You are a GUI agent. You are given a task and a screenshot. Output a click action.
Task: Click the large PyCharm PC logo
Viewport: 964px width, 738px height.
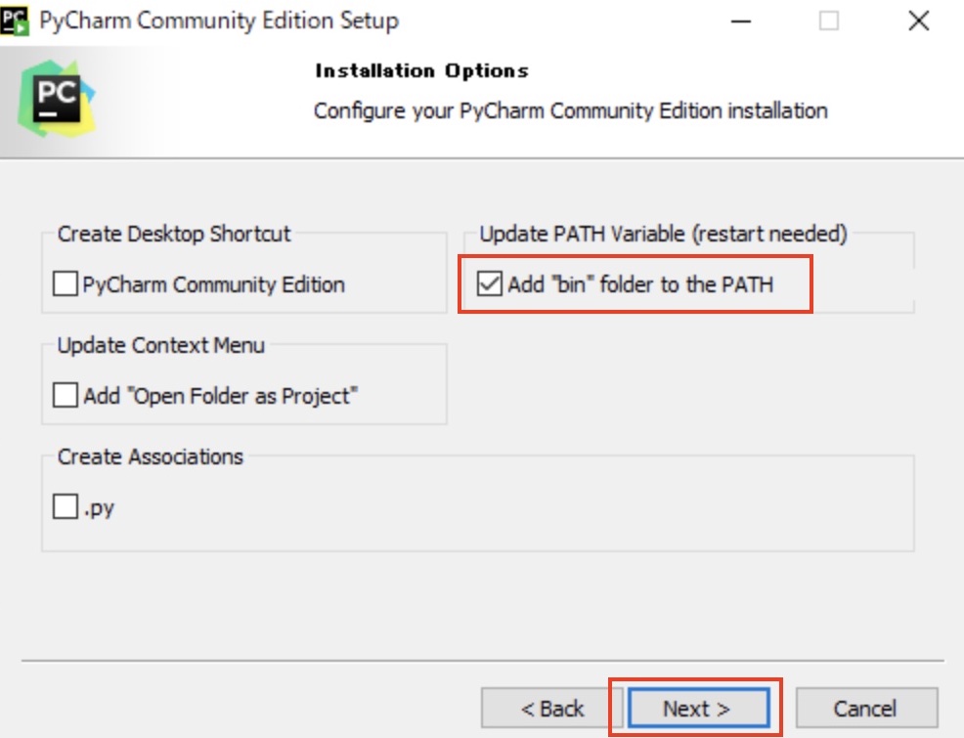(x=57, y=99)
